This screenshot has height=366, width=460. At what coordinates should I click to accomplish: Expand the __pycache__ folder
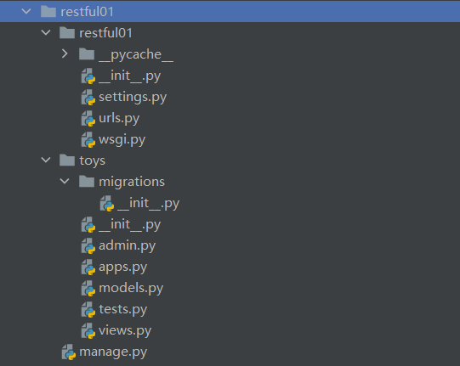click(x=65, y=53)
